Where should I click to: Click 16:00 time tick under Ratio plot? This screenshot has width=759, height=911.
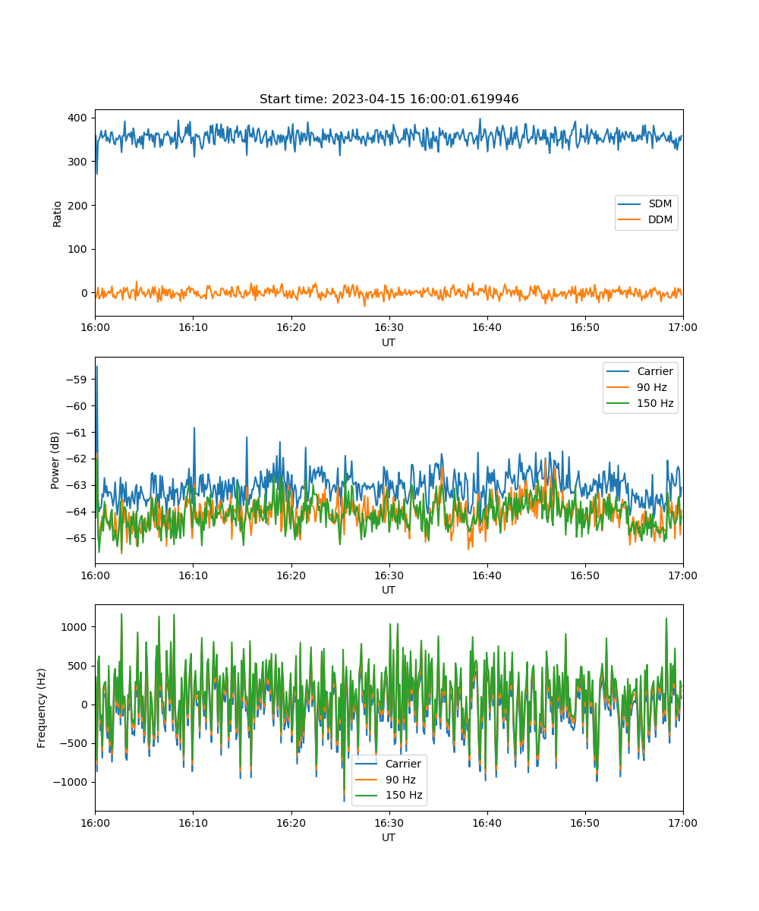95,327
